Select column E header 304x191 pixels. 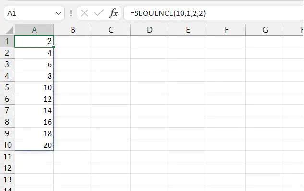(188, 30)
